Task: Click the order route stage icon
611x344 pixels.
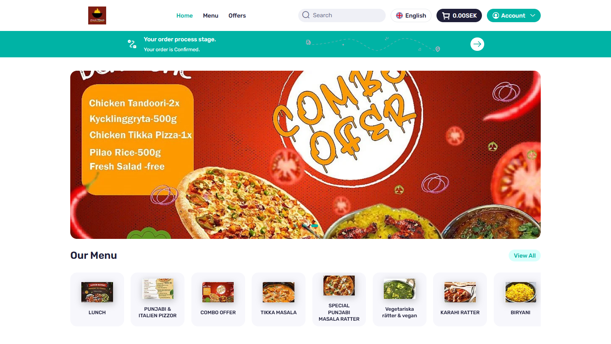Action: pos(132,44)
